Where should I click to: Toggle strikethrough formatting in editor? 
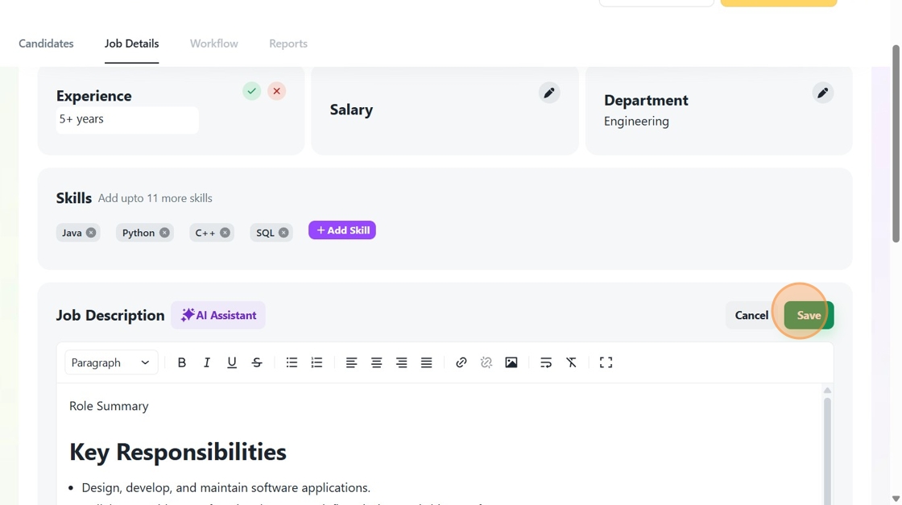click(257, 362)
